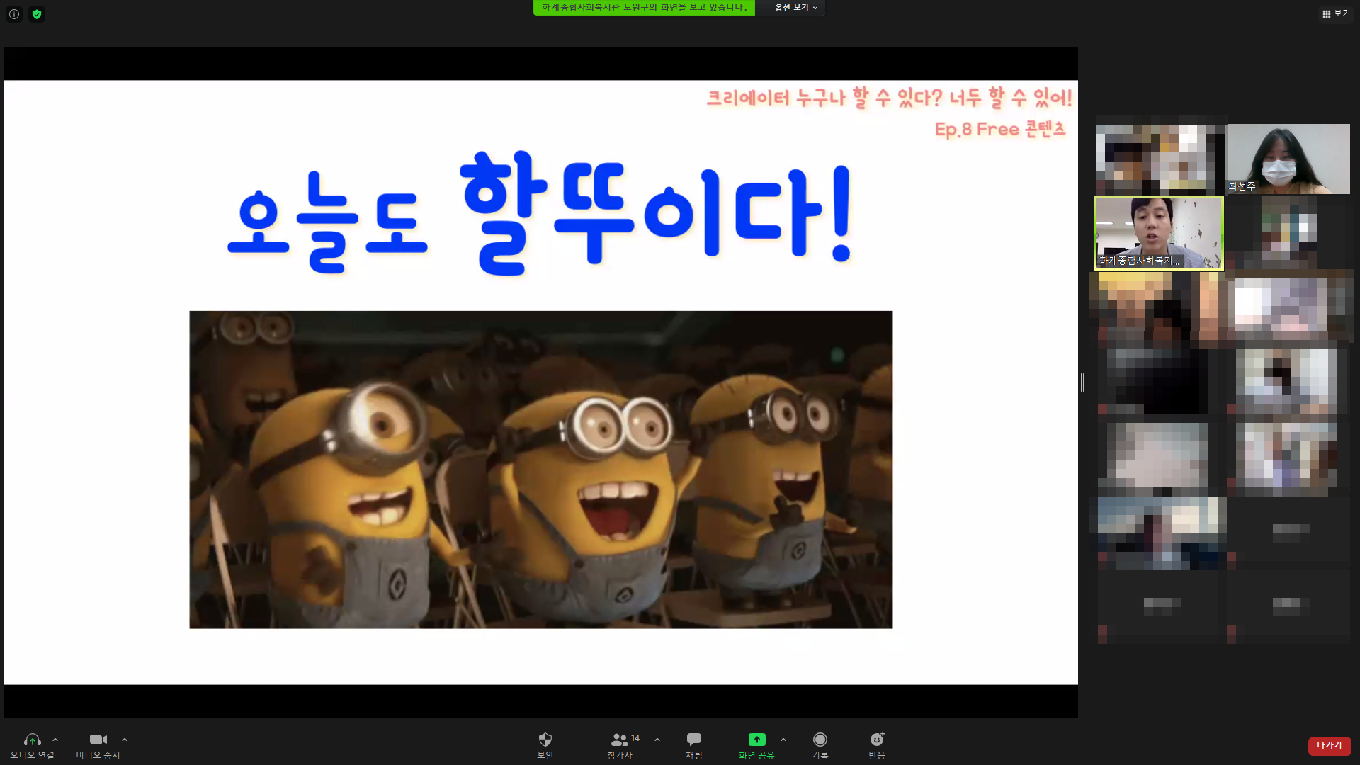Start recording with the 기록 button

pyautogui.click(x=820, y=746)
